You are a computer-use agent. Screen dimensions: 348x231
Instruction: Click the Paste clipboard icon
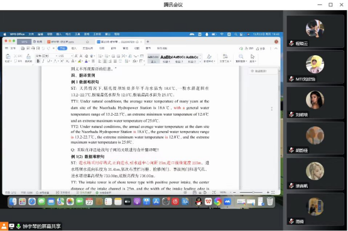[8, 58]
